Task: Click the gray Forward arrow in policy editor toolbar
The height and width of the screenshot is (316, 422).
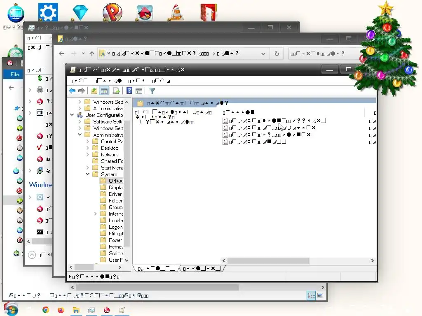Action: [x=82, y=91]
